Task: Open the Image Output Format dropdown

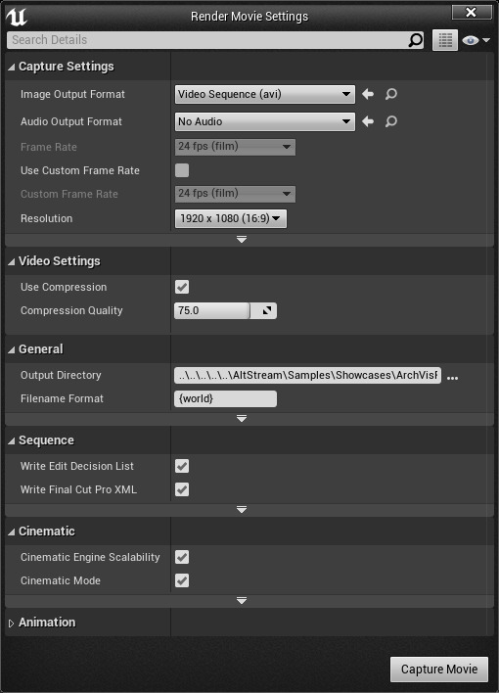Action: coord(265,94)
